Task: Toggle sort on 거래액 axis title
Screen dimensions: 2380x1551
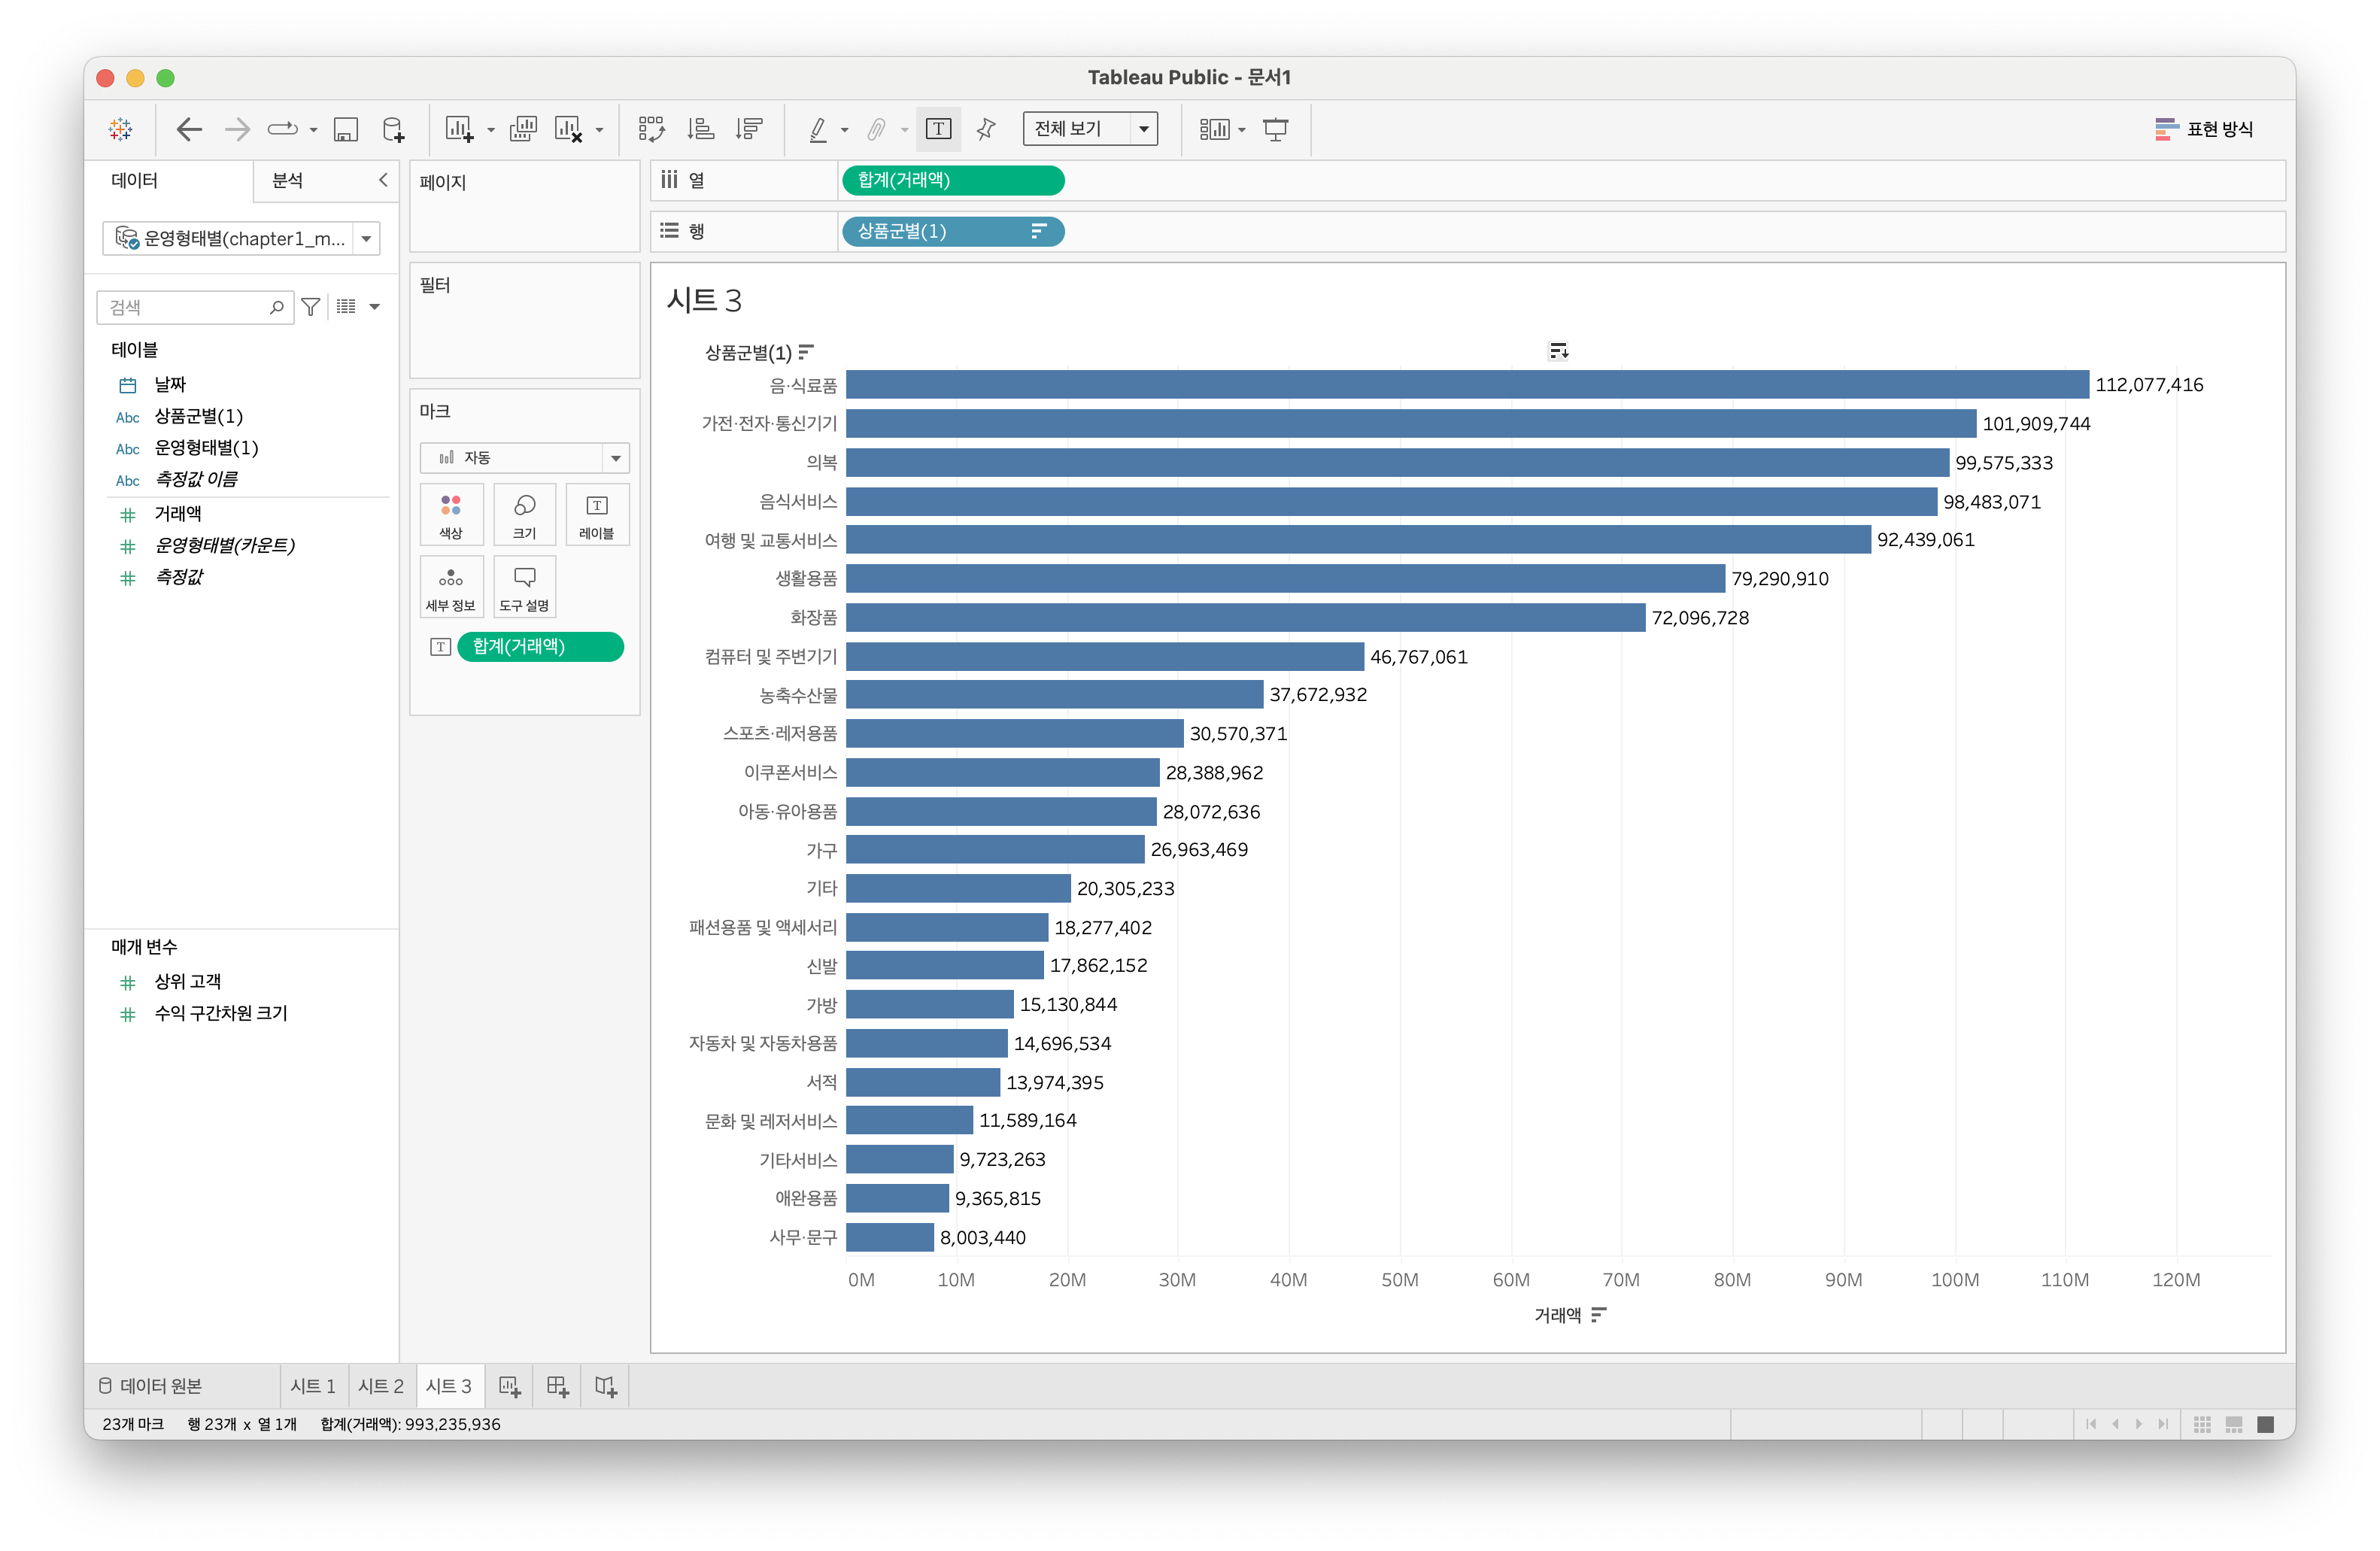Action: [x=1598, y=1314]
